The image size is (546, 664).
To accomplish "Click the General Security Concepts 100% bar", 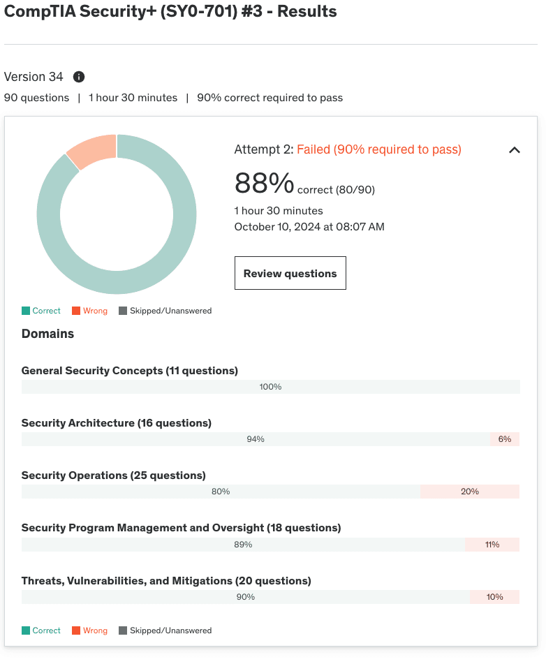I will 270,387.
